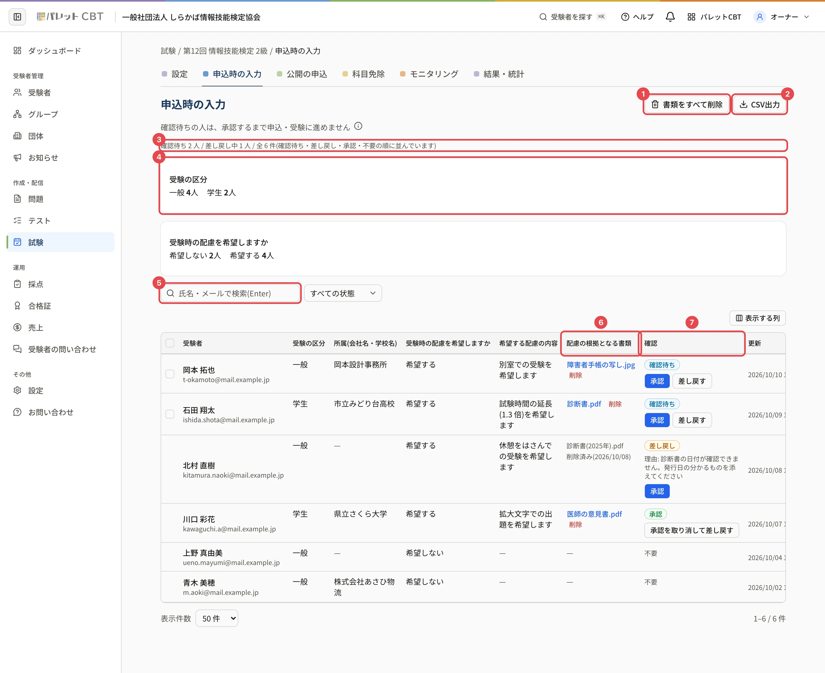Open the 設定 gear item in the sidebar

coord(61,391)
